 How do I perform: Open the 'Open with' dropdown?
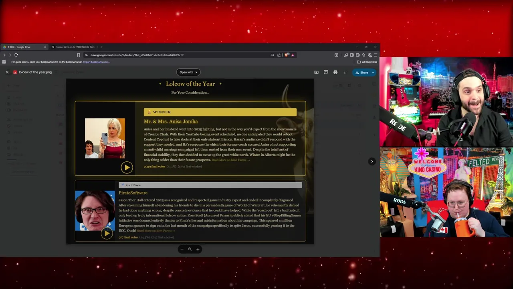click(188, 72)
